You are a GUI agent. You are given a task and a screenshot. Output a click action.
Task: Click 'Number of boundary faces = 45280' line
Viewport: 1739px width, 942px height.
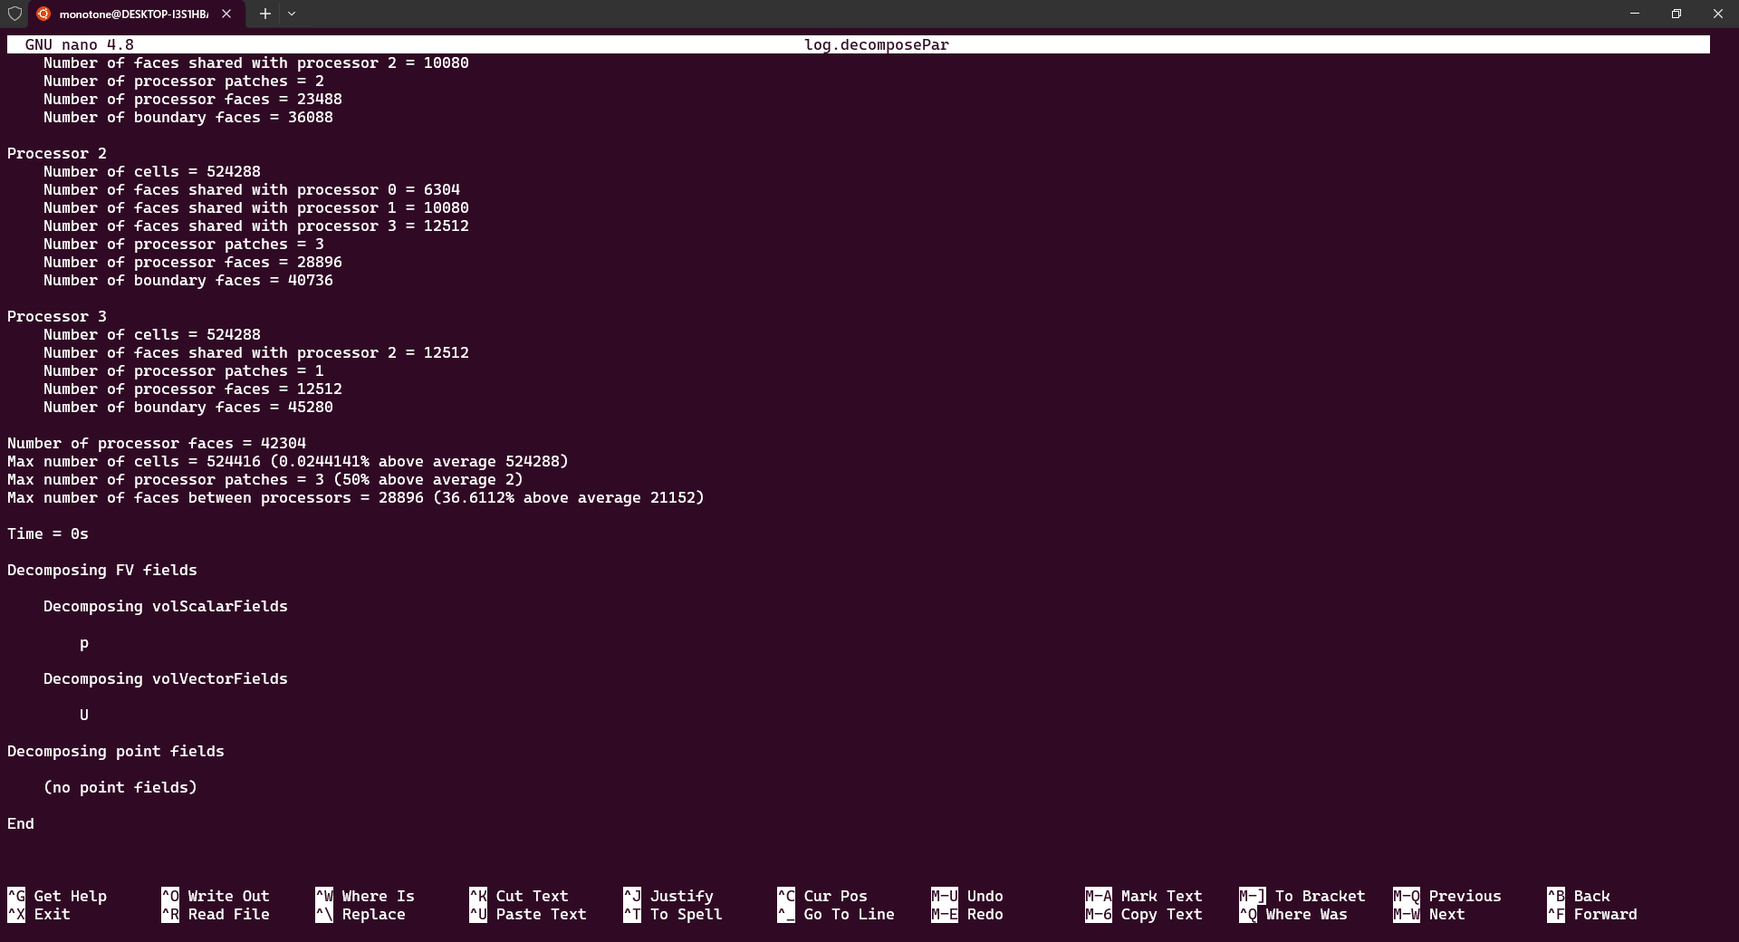click(x=188, y=407)
